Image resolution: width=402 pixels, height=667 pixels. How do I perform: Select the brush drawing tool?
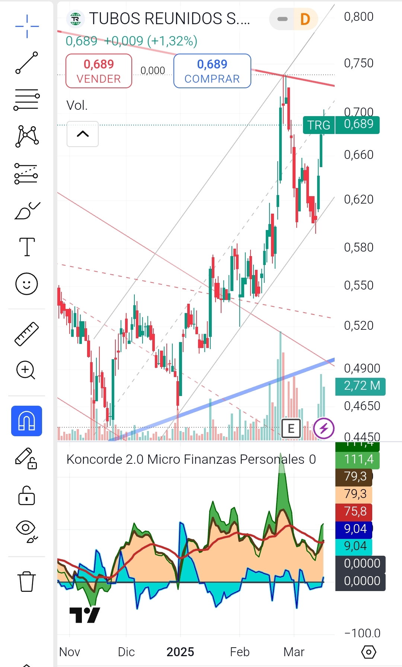tap(27, 211)
